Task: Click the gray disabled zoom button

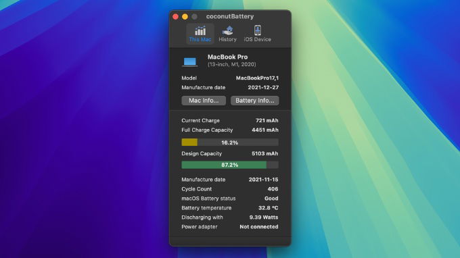Action: (x=194, y=17)
